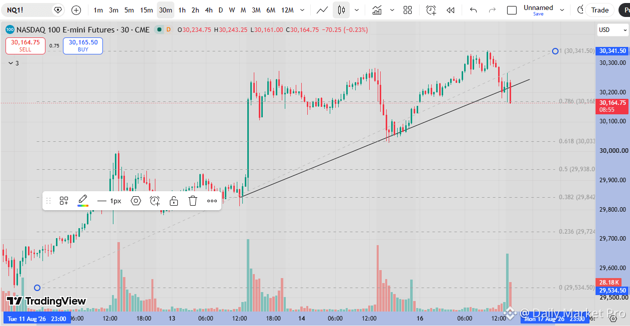
Task: Undo the last chart action
Action: tap(474, 10)
